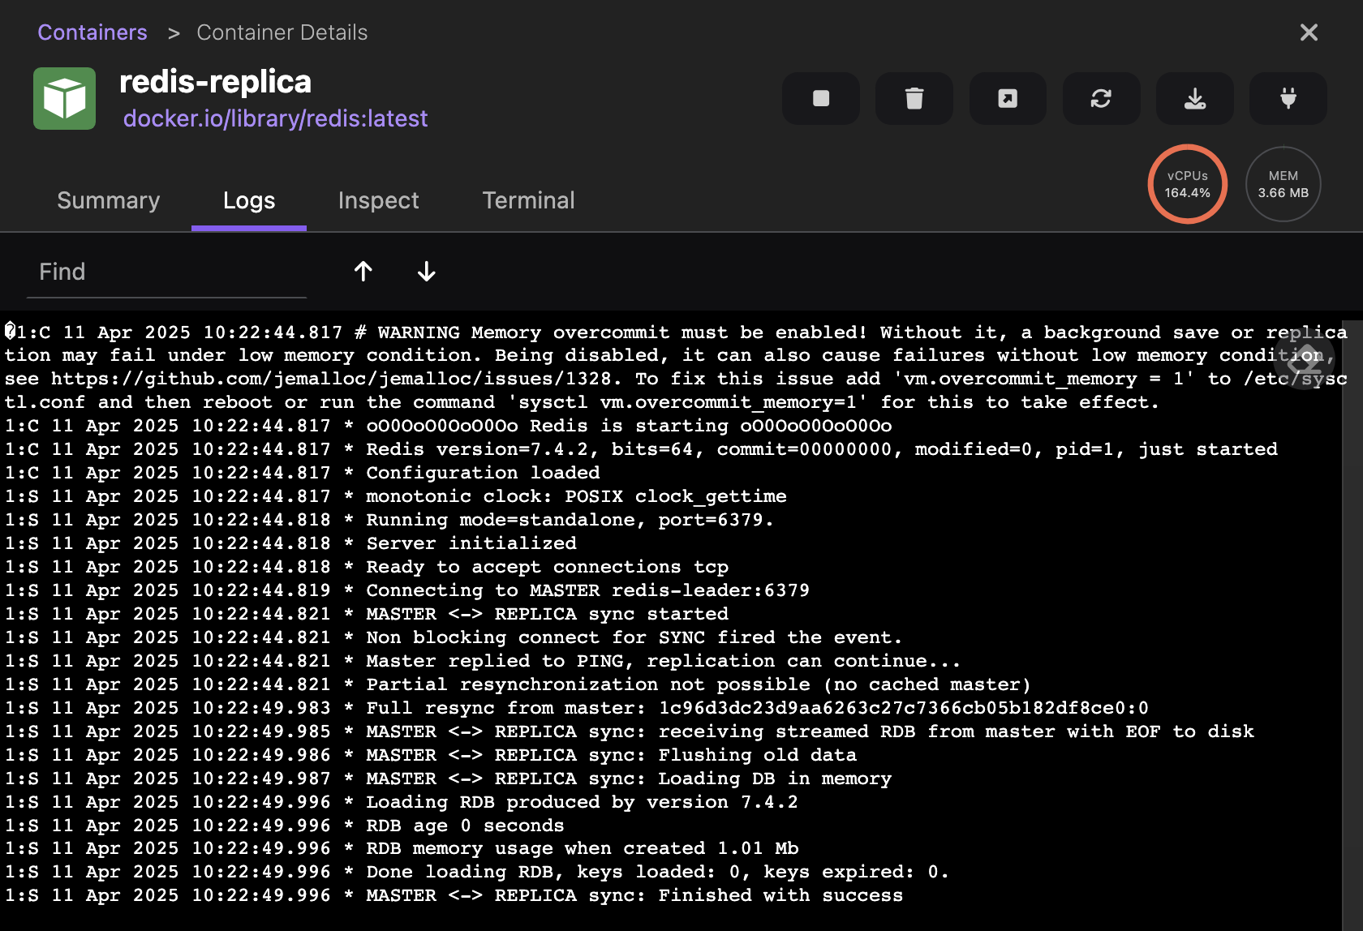Open the container in an external window
The width and height of the screenshot is (1363, 931).
click(1007, 98)
